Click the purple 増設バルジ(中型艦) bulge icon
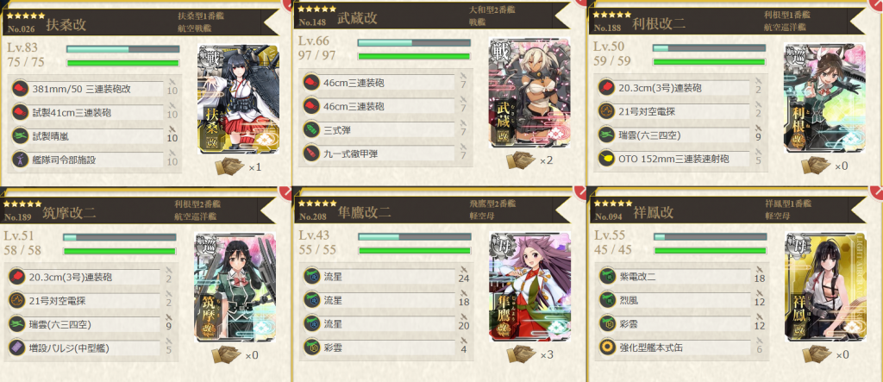The width and height of the screenshot is (883, 382). [x=17, y=348]
